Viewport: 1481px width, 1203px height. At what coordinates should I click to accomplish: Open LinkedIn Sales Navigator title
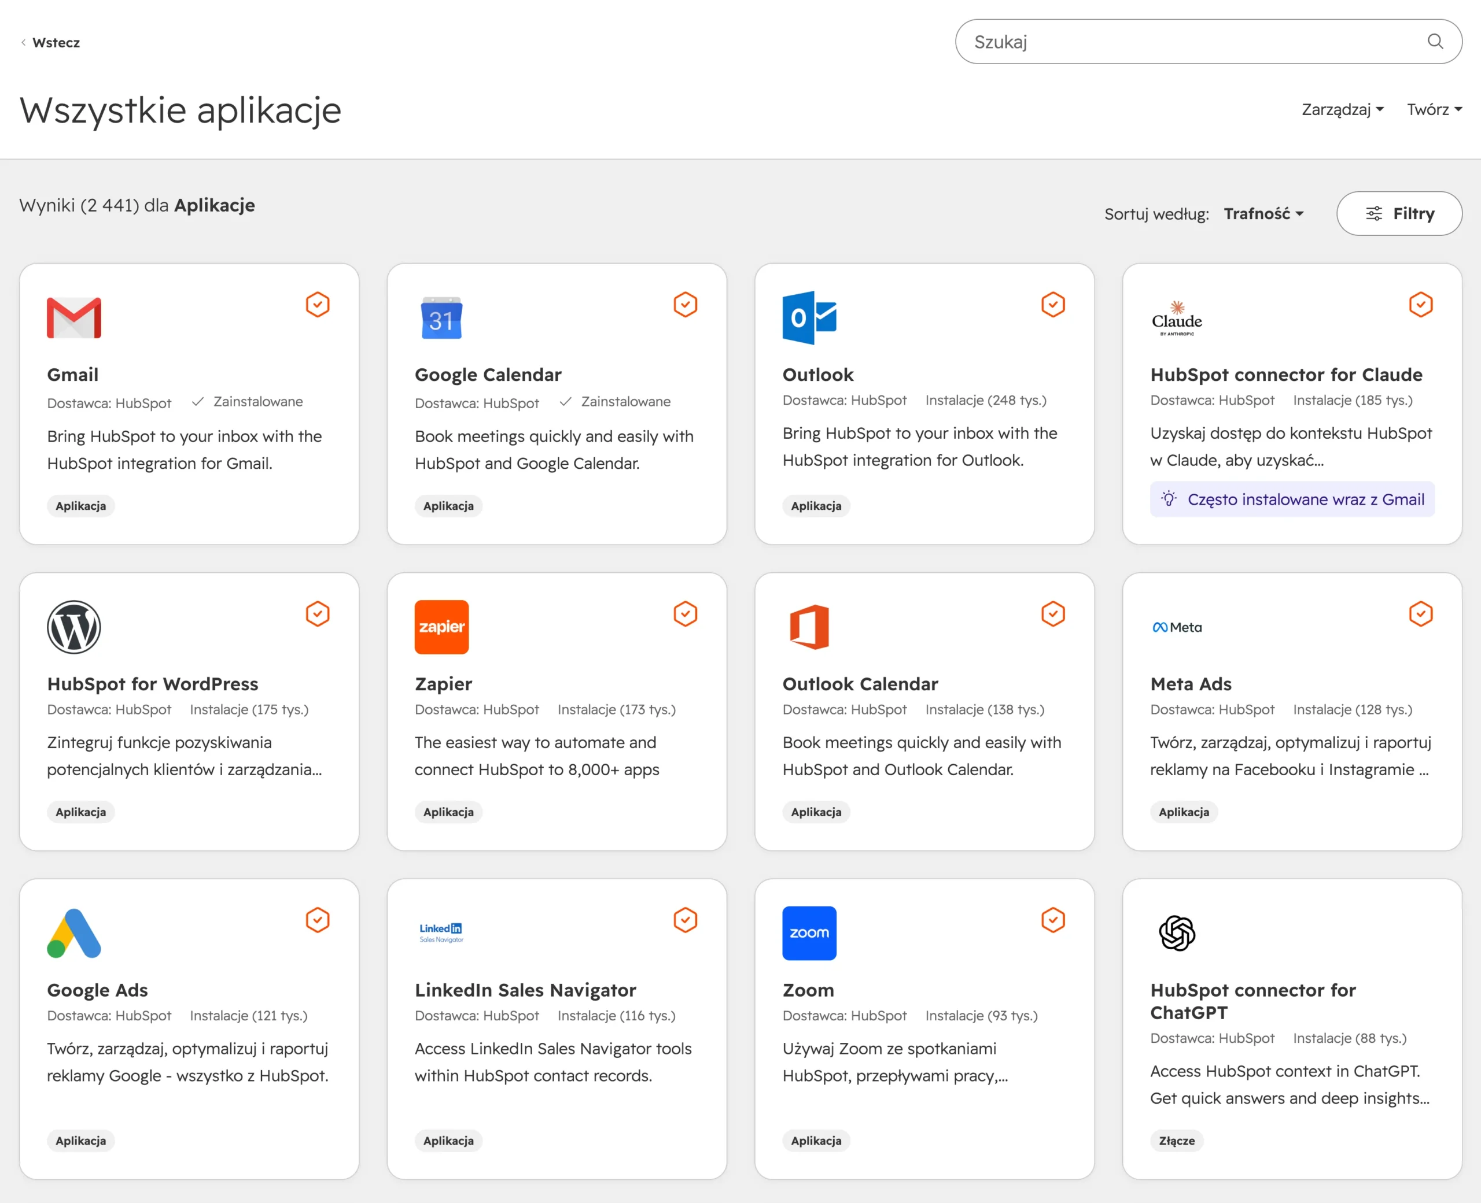525,990
